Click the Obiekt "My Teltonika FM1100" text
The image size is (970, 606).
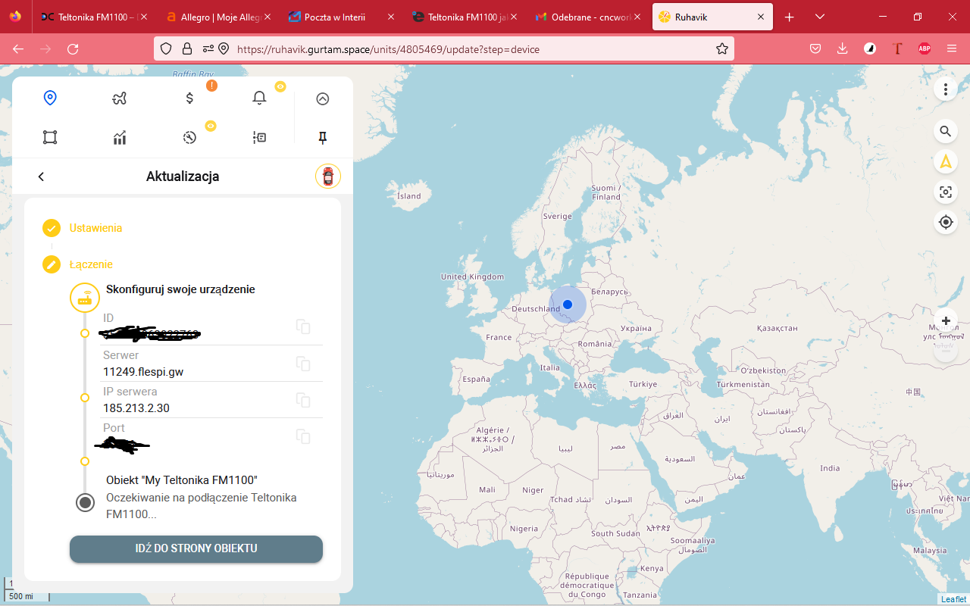point(182,480)
